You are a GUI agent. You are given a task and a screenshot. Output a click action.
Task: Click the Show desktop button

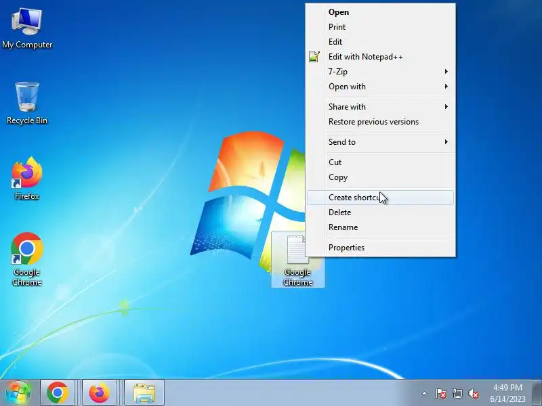(x=537, y=393)
